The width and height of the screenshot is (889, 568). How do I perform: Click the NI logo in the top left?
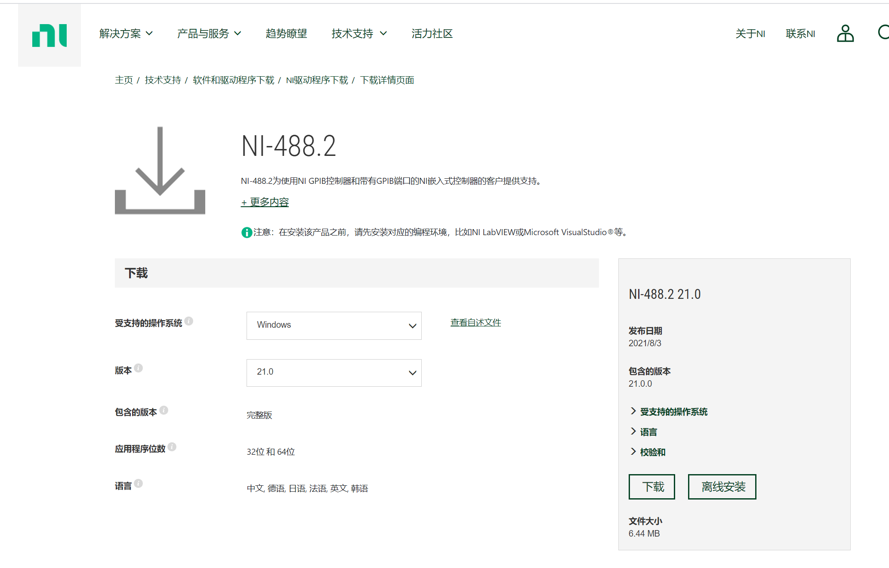click(x=49, y=35)
